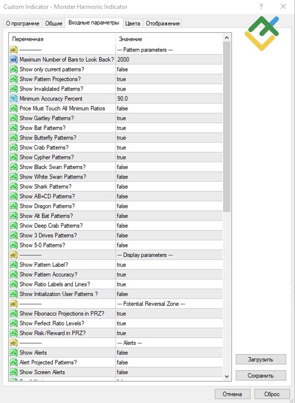Image resolution: width=295 pixels, height=403 pixels.
Task: Select 'Show Initialization User Patterns ?' row label
Action: pyautogui.click(x=58, y=294)
